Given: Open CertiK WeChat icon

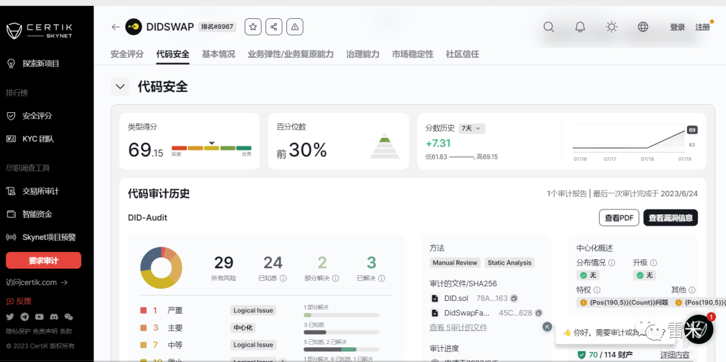Looking at the screenshot, I should coord(69,317).
